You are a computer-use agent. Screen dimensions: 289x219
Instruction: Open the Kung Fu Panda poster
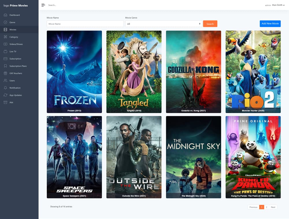point(253,157)
